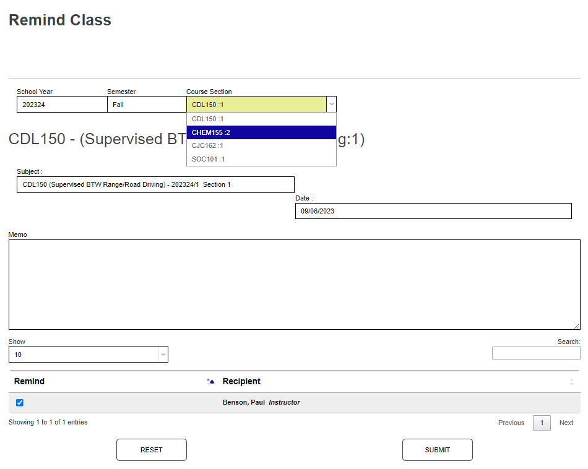Click the RESET button
This screenshot has width=588, height=469.
point(152,450)
